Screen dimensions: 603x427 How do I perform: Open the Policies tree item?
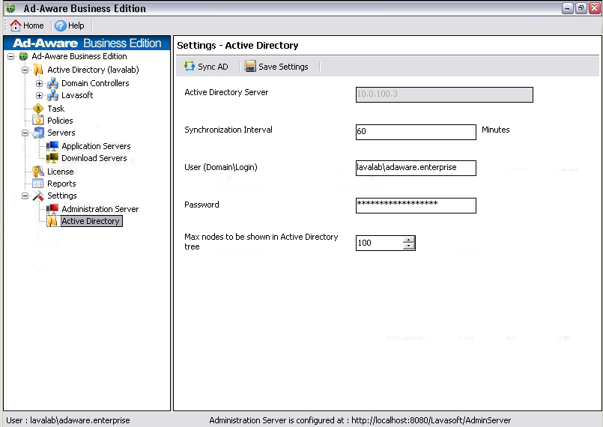tap(60, 121)
